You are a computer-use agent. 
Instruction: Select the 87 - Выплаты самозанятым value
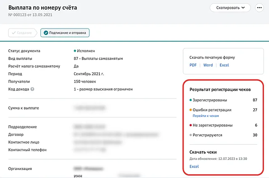98,58
